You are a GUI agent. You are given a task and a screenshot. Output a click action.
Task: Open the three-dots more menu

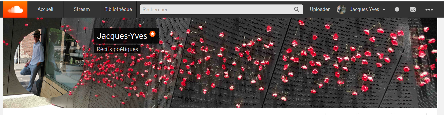pyautogui.click(x=429, y=9)
